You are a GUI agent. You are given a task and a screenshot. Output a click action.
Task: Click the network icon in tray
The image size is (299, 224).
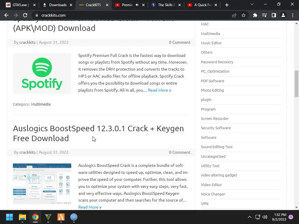[x=258, y=217]
